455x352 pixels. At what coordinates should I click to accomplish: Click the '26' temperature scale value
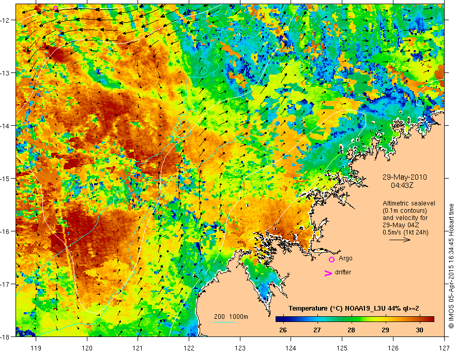[x=283, y=330]
